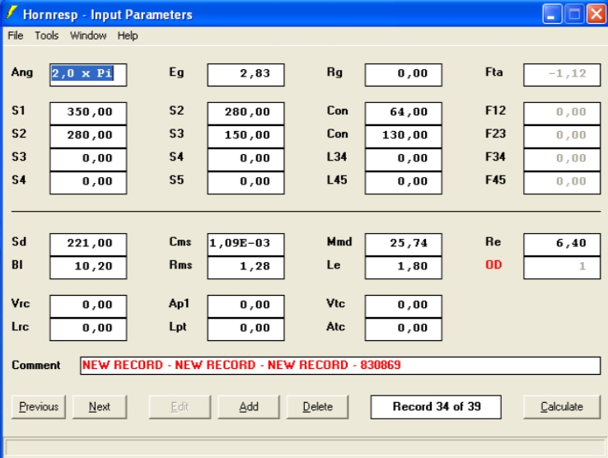Click the OD field showing 1
Image resolution: width=608 pixels, height=458 pixels.
click(562, 268)
